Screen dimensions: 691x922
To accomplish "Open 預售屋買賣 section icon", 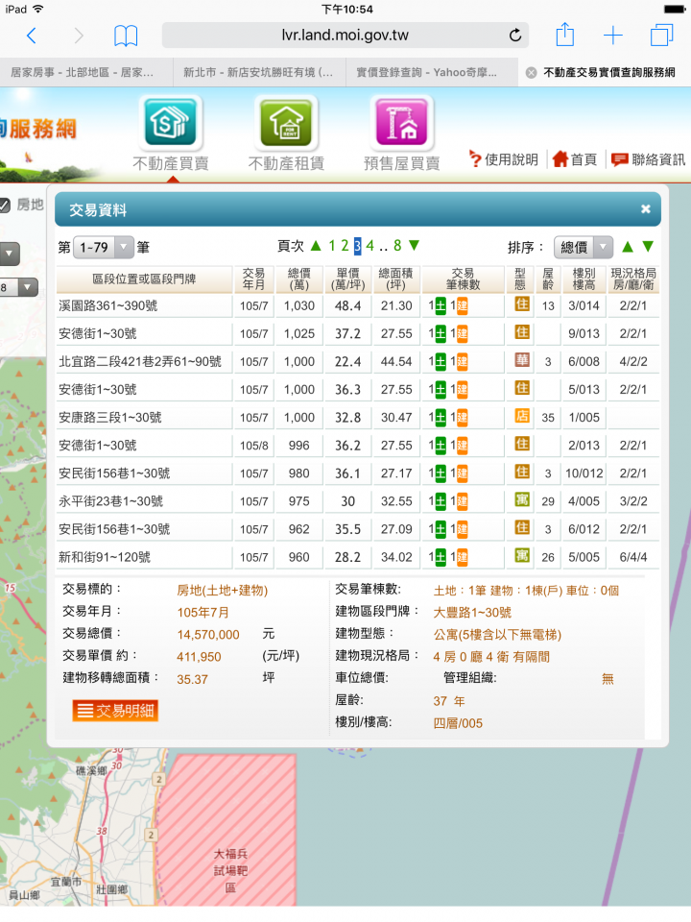I will [401, 124].
